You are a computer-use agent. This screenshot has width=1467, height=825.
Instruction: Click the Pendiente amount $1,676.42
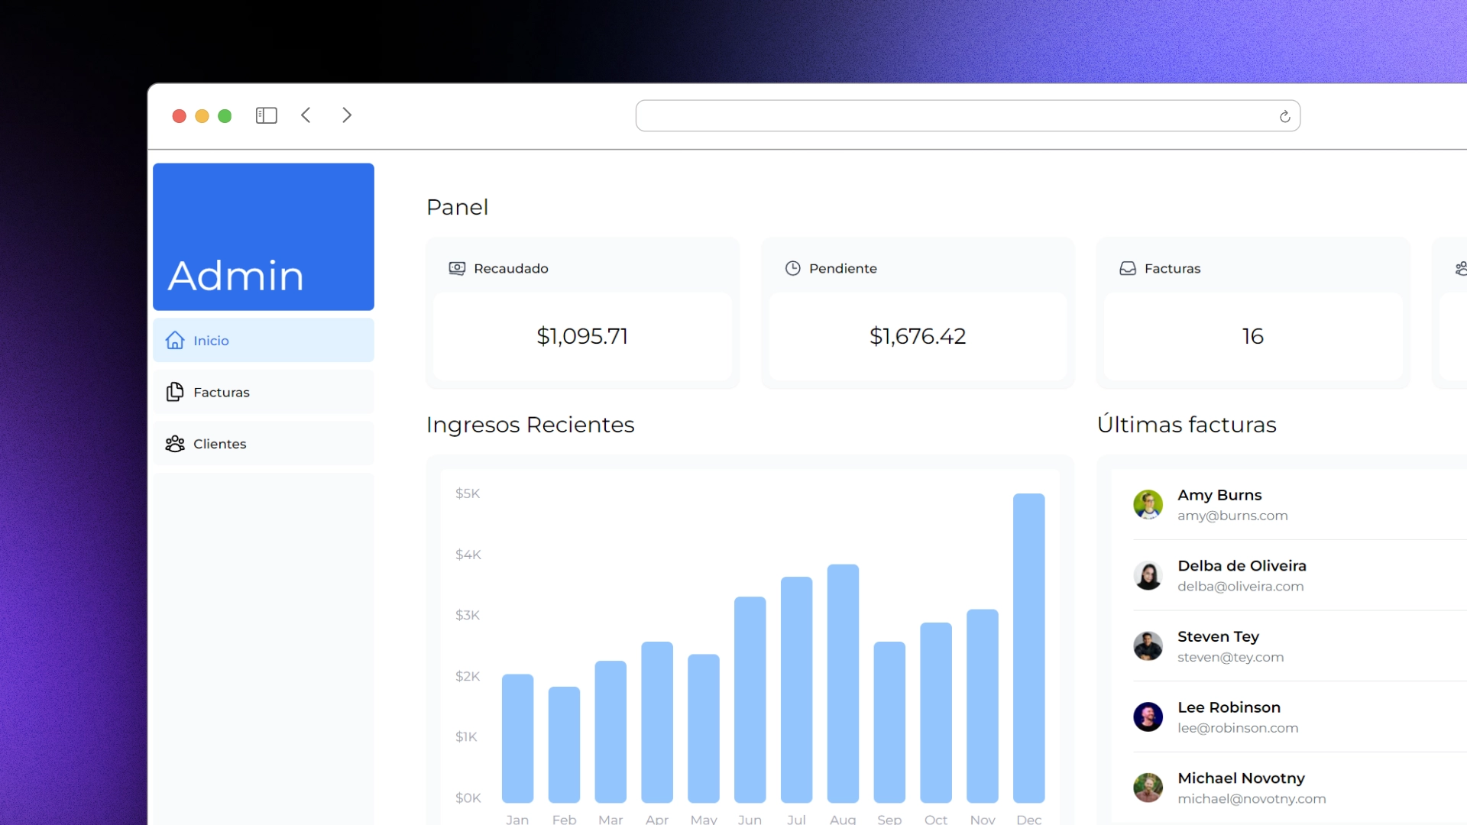(x=918, y=336)
